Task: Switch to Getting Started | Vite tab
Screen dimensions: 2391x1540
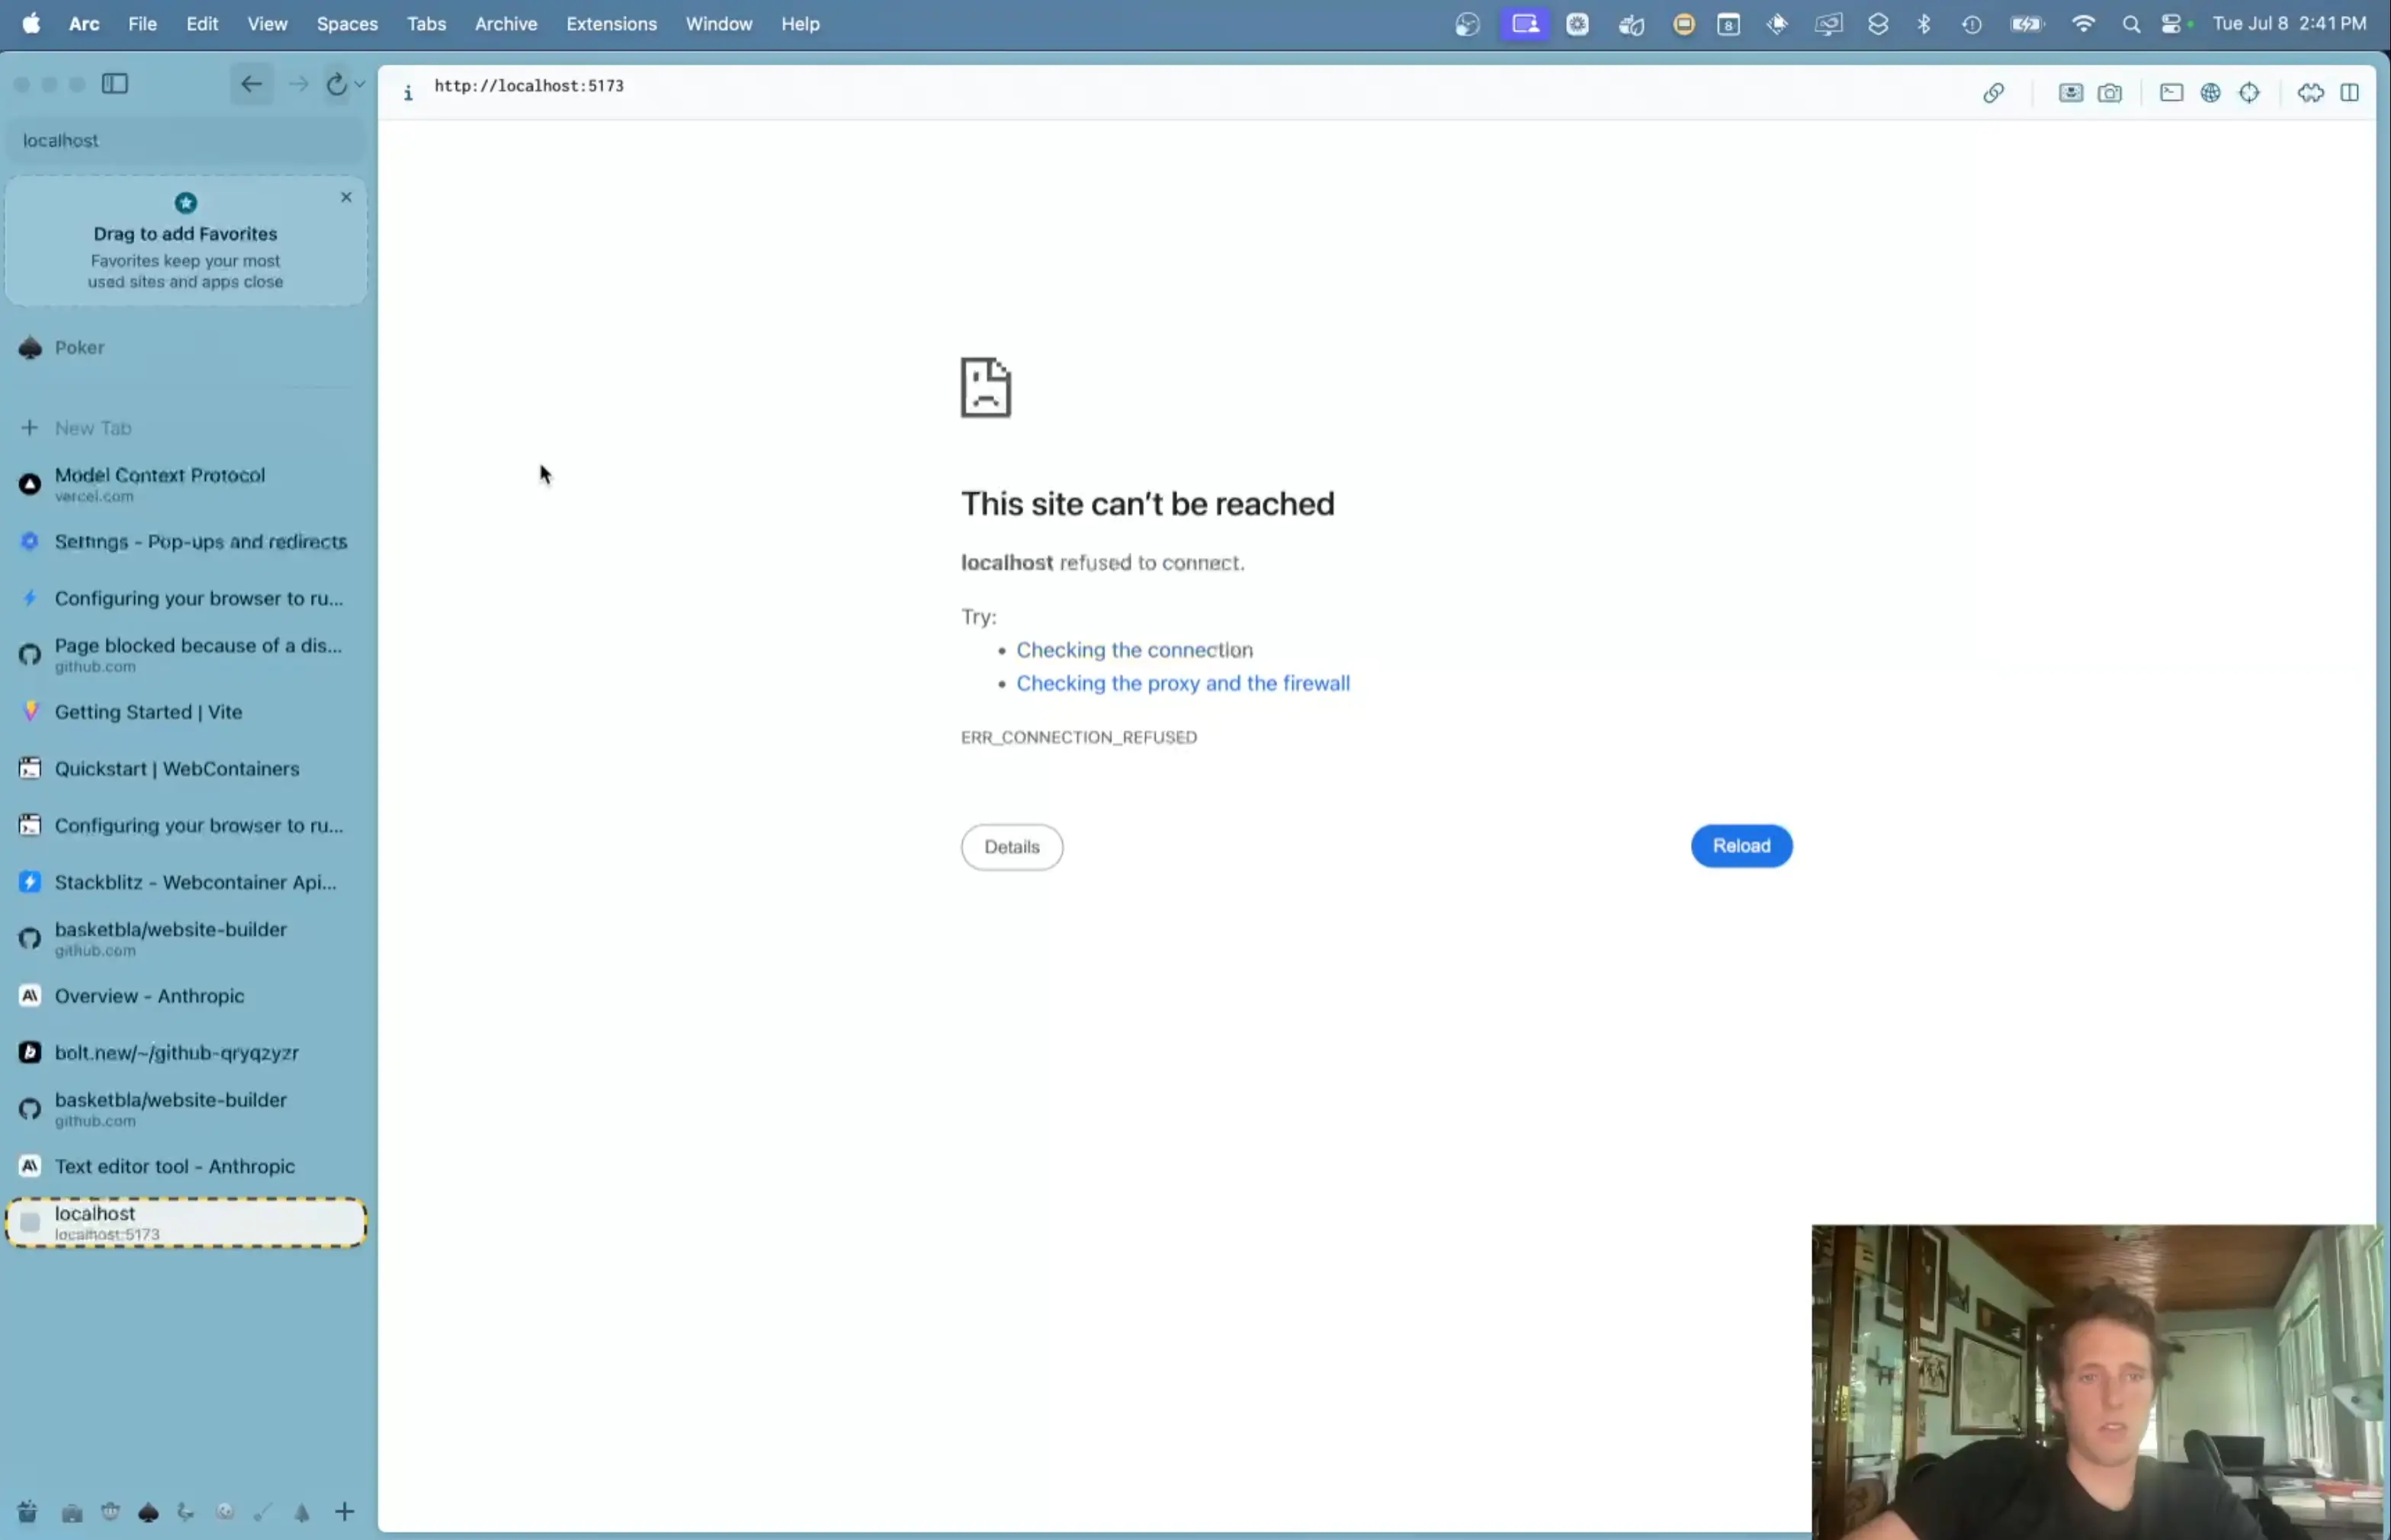Action: click(x=186, y=712)
